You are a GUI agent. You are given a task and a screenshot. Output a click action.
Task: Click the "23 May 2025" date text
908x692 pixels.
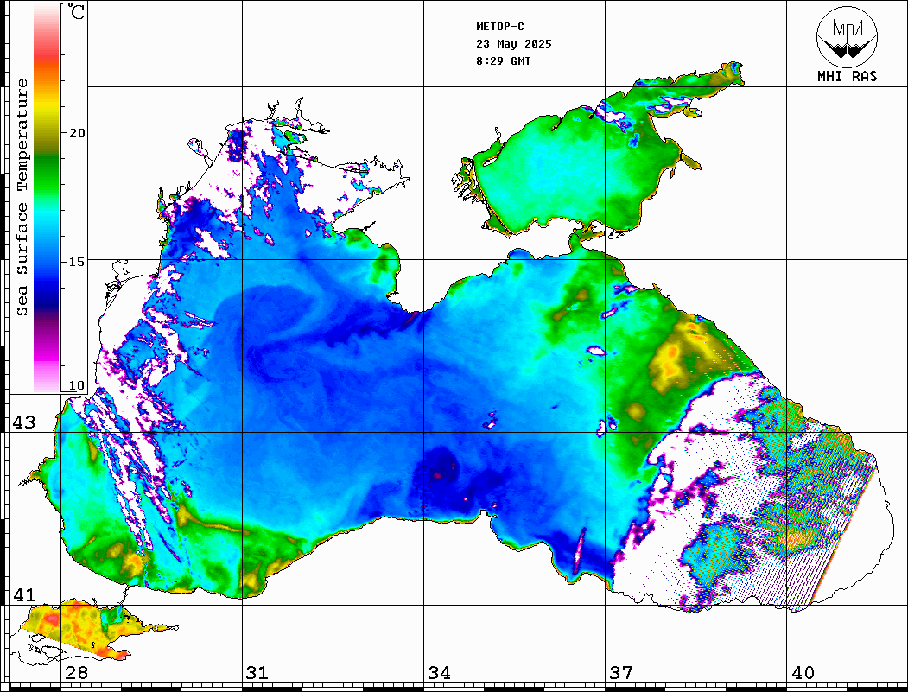point(514,44)
